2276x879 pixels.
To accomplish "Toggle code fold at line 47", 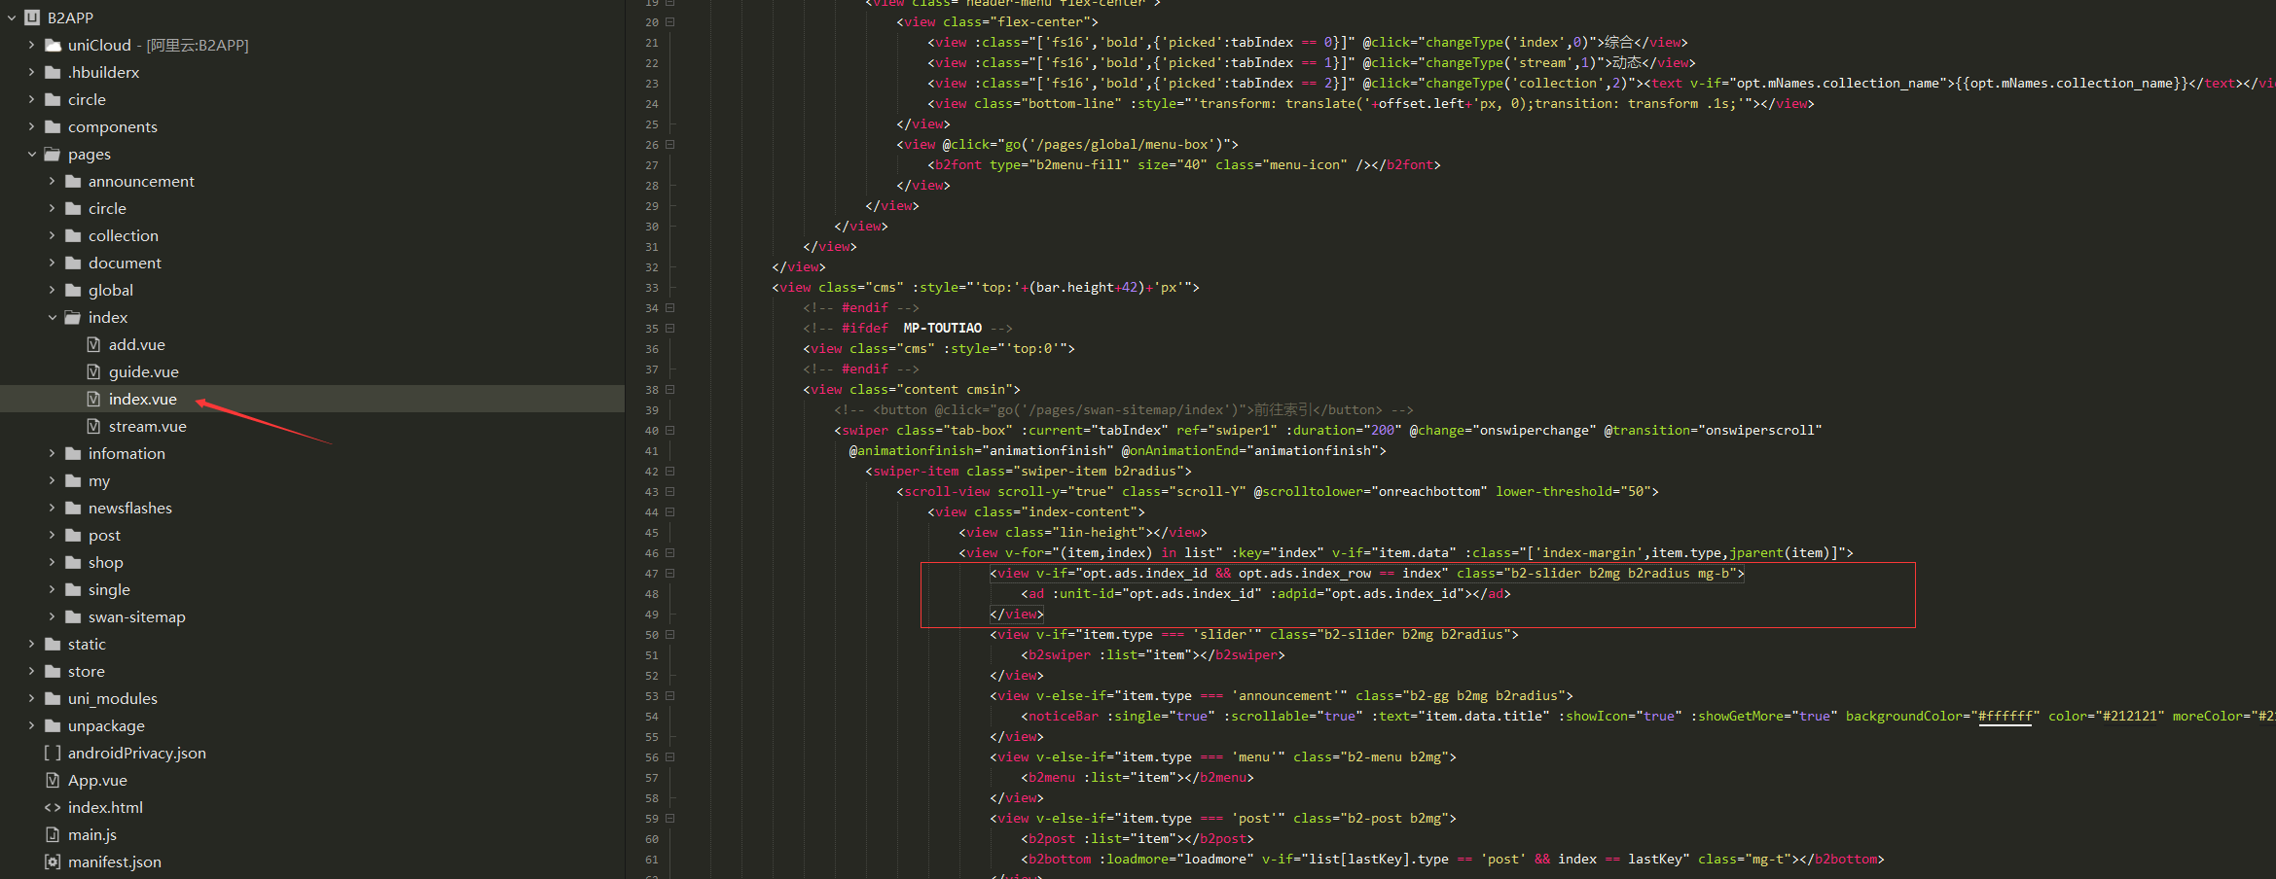I will pyautogui.click(x=669, y=574).
